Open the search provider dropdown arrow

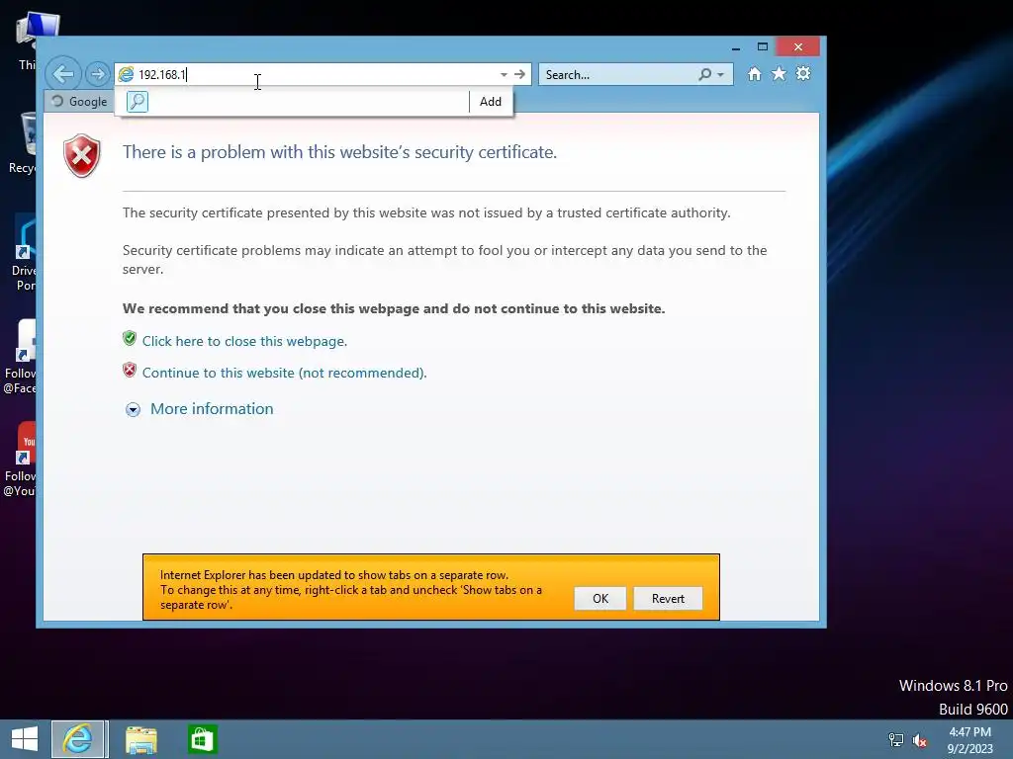[x=721, y=75]
